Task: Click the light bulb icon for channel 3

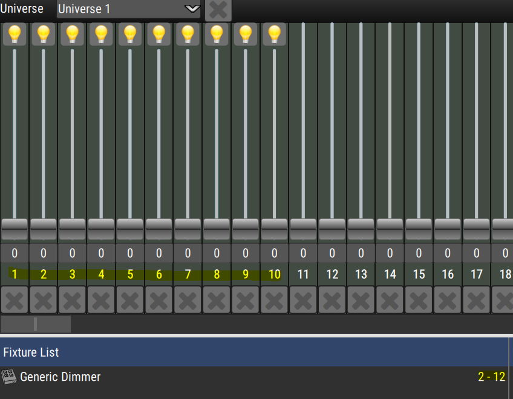Action: [73, 34]
